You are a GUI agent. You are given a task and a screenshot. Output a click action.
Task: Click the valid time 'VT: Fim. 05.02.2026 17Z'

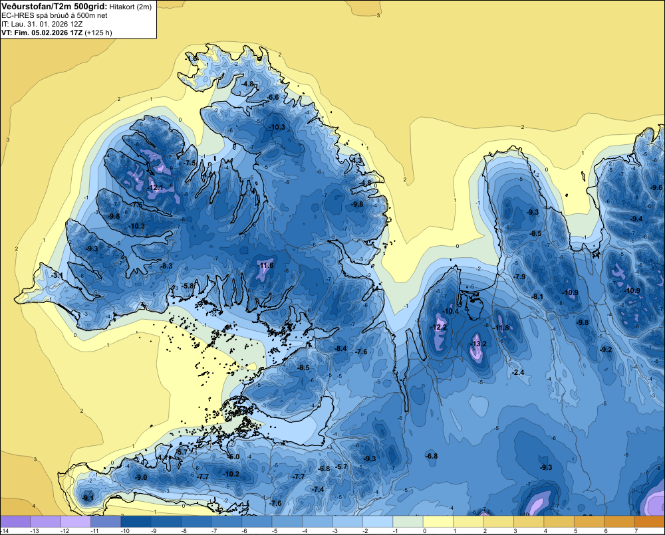pos(42,33)
